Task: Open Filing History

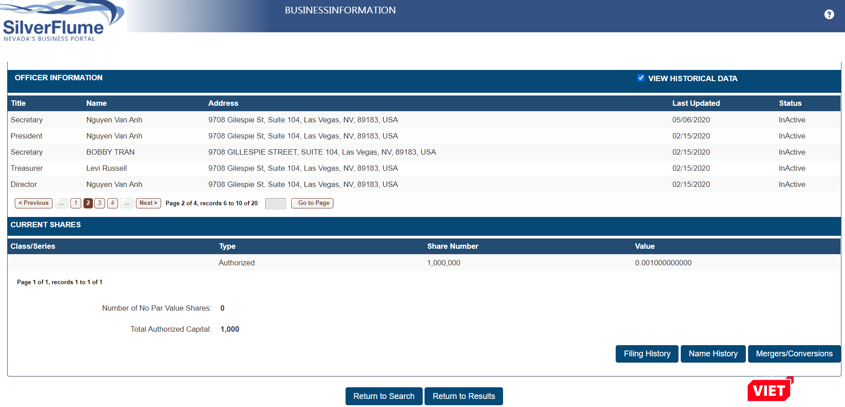Action: tap(647, 354)
